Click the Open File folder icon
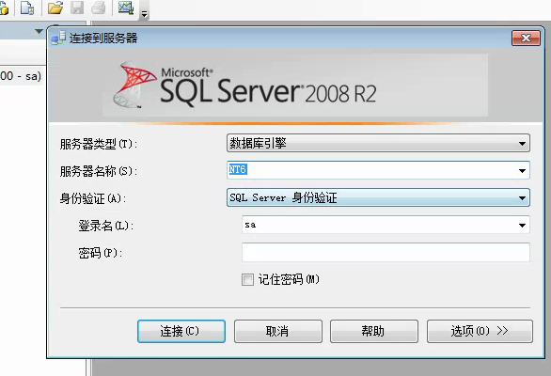551x376 pixels. pos(55,8)
